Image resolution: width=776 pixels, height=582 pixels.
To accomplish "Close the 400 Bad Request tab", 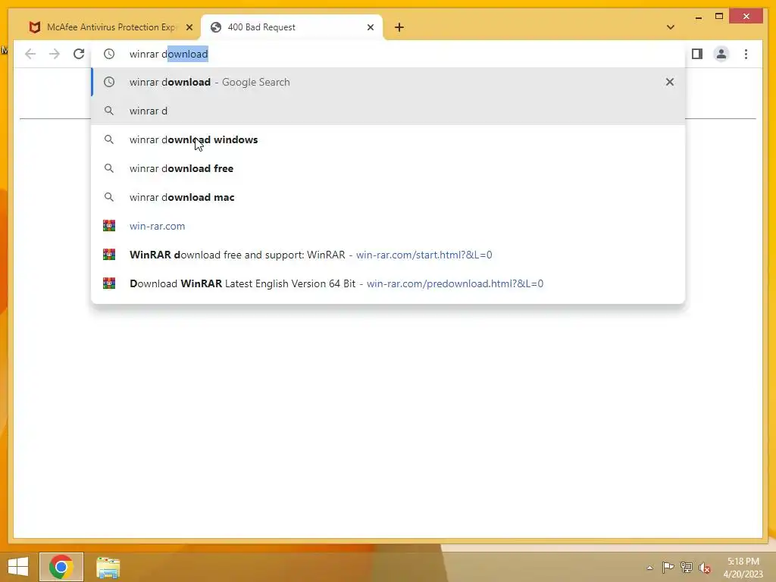I will [x=370, y=27].
